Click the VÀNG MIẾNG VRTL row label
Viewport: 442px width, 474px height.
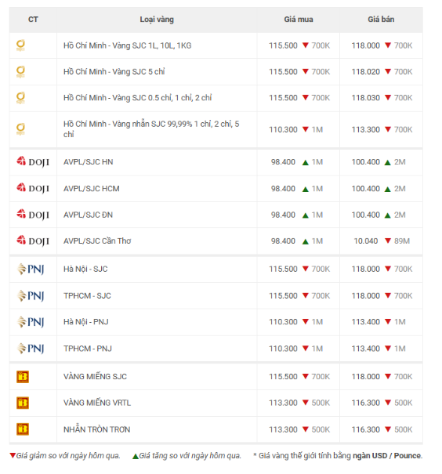pyautogui.click(x=97, y=403)
